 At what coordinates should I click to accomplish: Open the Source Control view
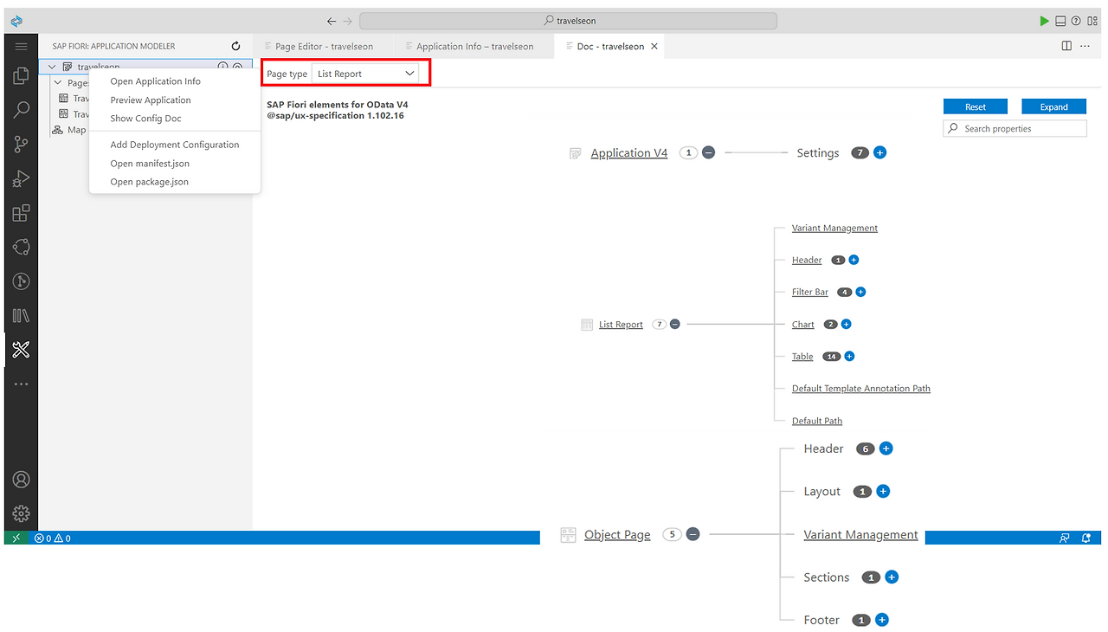click(x=21, y=144)
